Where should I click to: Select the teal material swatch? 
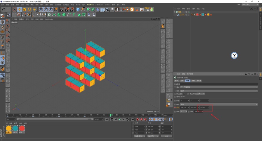tap(15, 129)
